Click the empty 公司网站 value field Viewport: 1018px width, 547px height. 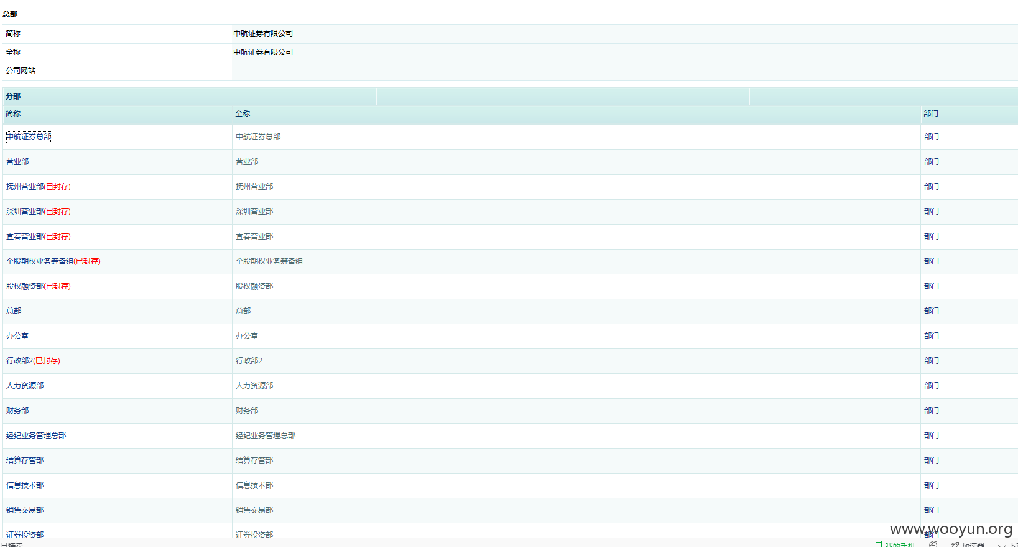point(625,71)
